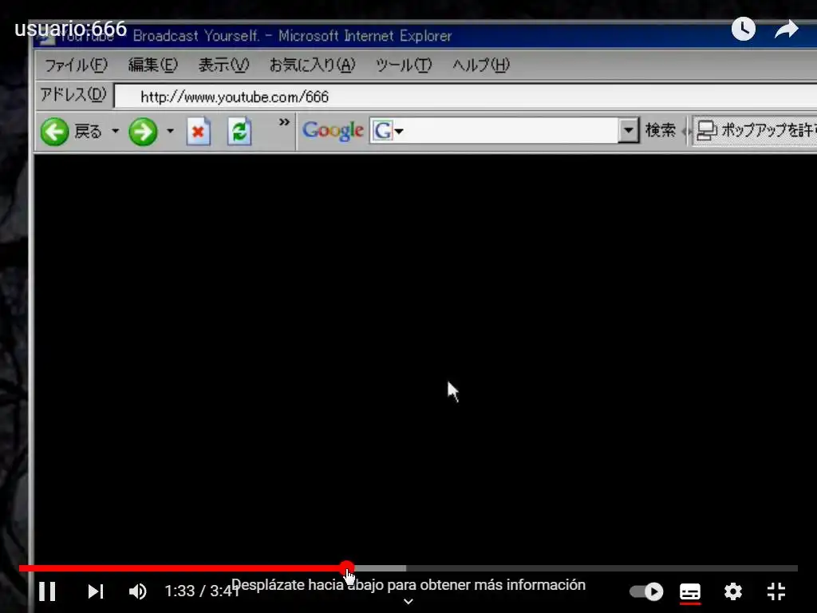Screen dimensions: 817x613
Task: Open the Google G search-type dropdown
Action: click(x=387, y=130)
